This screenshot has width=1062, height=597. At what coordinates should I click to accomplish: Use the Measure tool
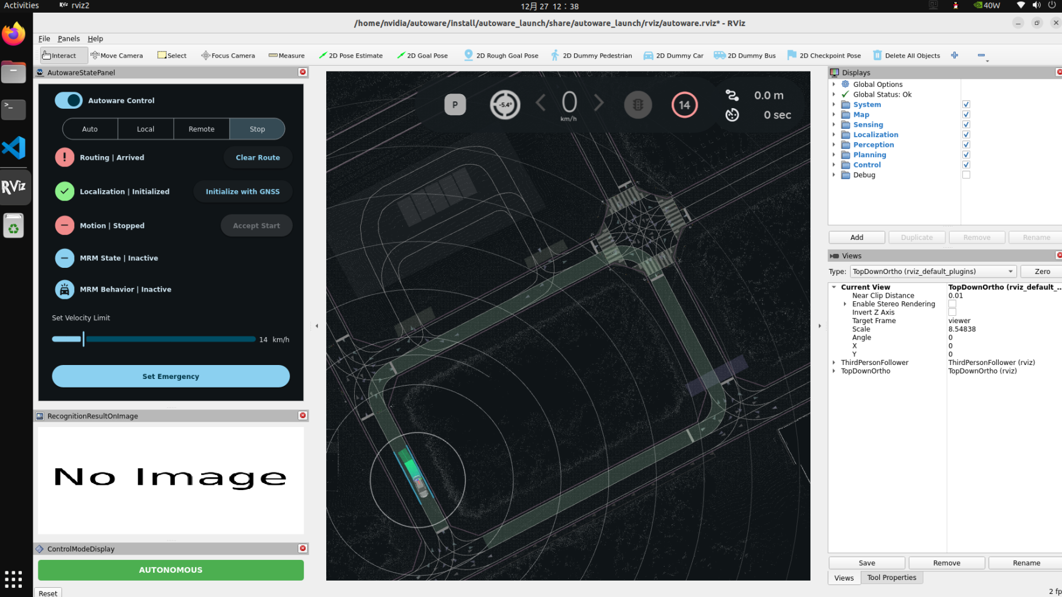tap(286, 55)
